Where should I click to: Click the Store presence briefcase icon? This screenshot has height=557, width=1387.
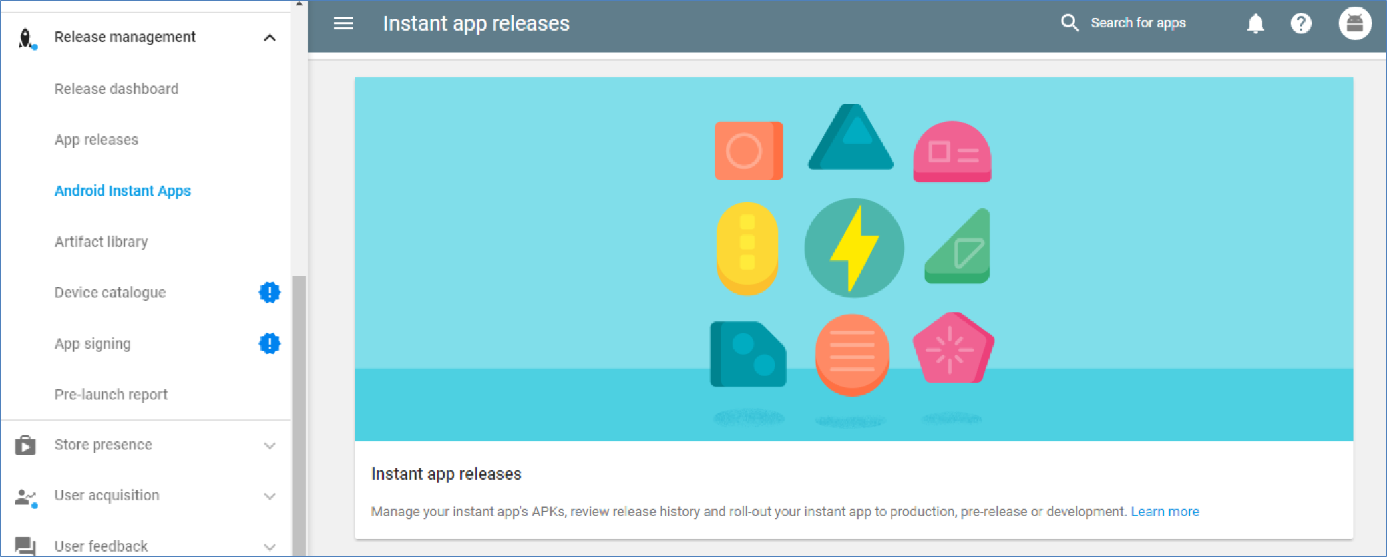point(25,445)
